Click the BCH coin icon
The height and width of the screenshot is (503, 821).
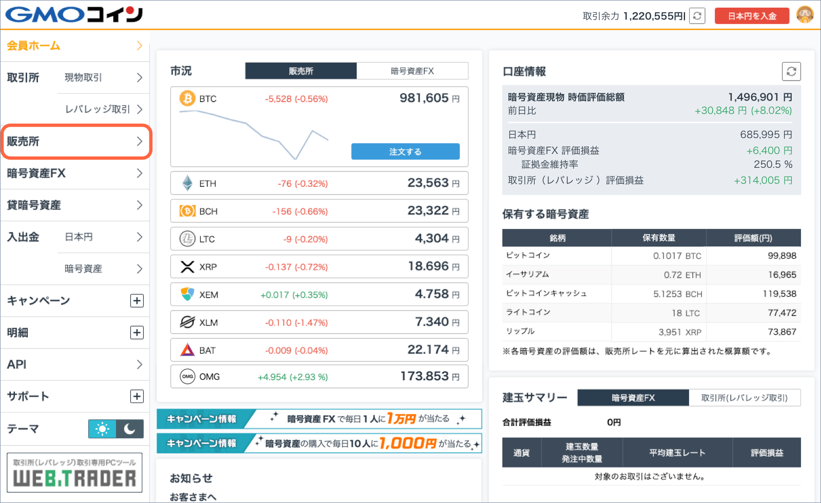click(x=187, y=211)
